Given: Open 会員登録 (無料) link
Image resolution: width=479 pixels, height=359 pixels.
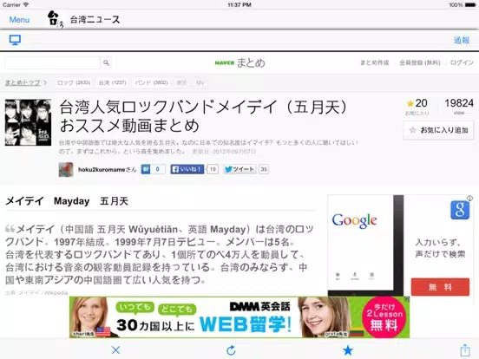Looking at the screenshot, I should 420,62.
